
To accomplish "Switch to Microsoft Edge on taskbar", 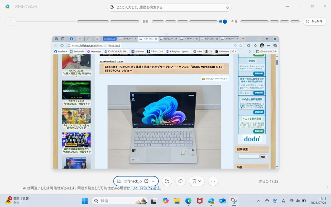I will point(188,201).
